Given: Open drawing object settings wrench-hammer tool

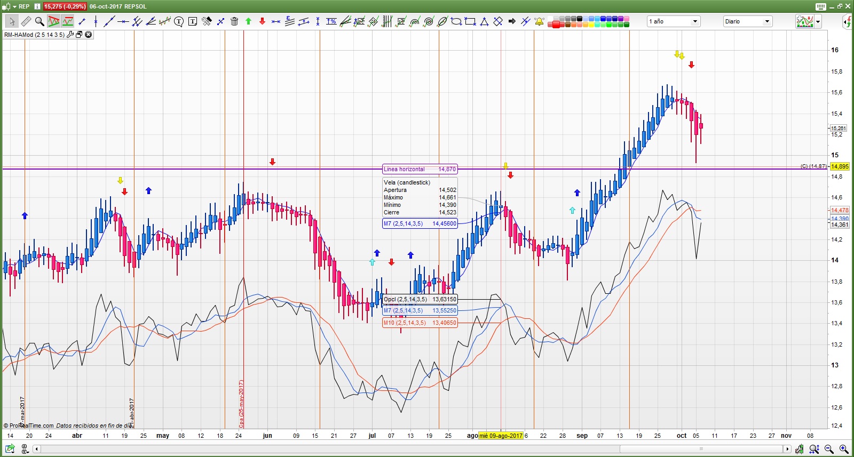Looking at the screenshot, I should click(x=207, y=21).
